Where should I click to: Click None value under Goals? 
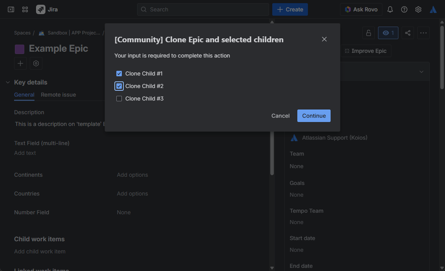296,195
